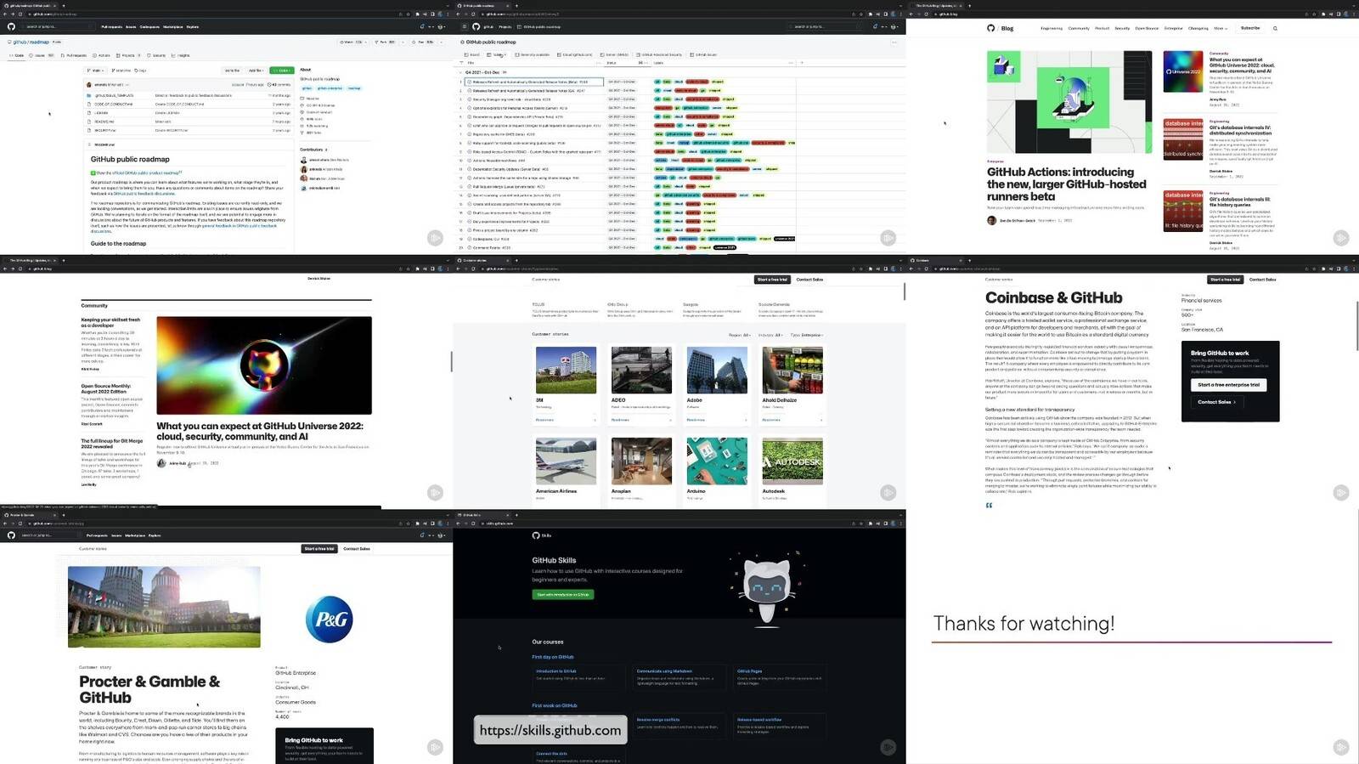Click Start a free trial in customer stories grid
The width and height of the screenshot is (1359, 764).
[772, 280]
